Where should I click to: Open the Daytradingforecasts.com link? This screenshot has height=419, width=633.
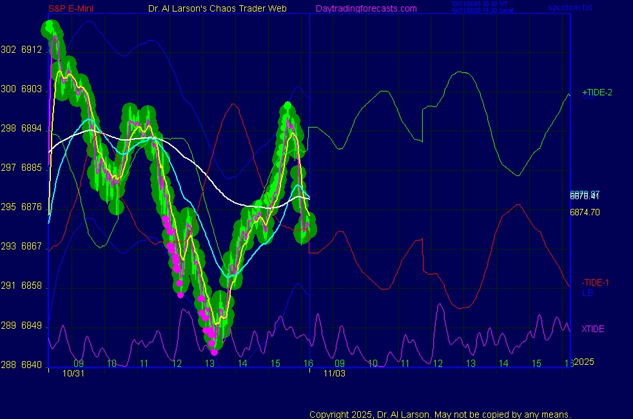coord(366,8)
